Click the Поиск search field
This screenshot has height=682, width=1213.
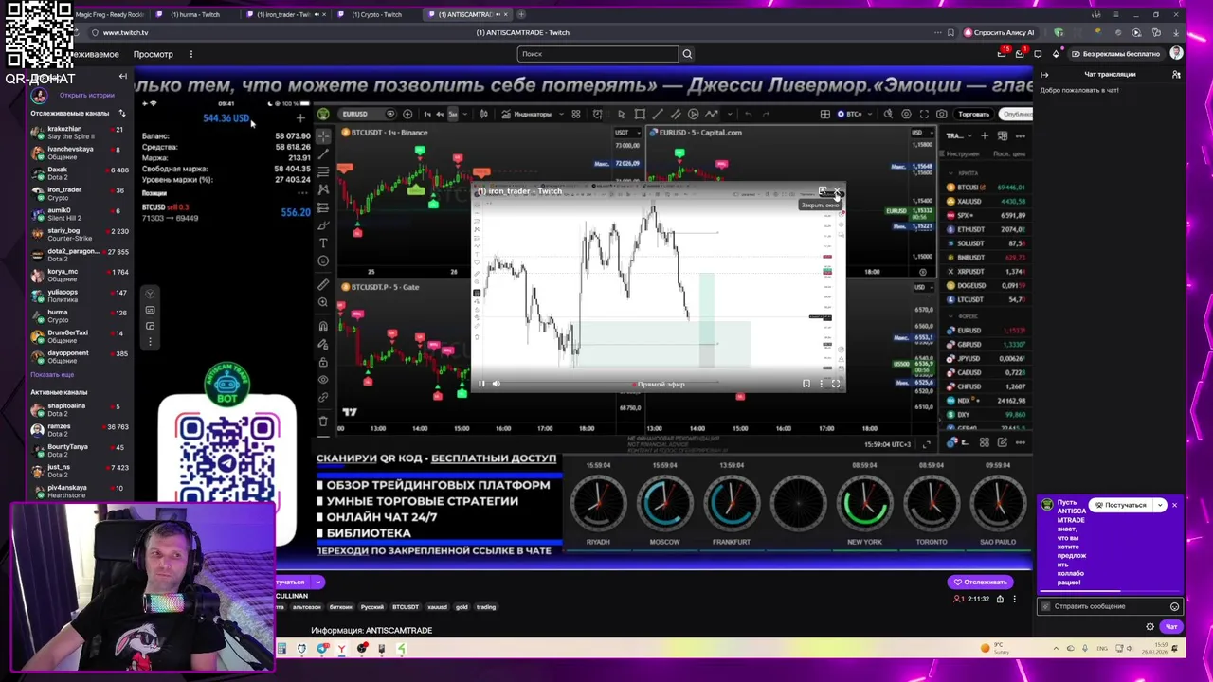(598, 54)
